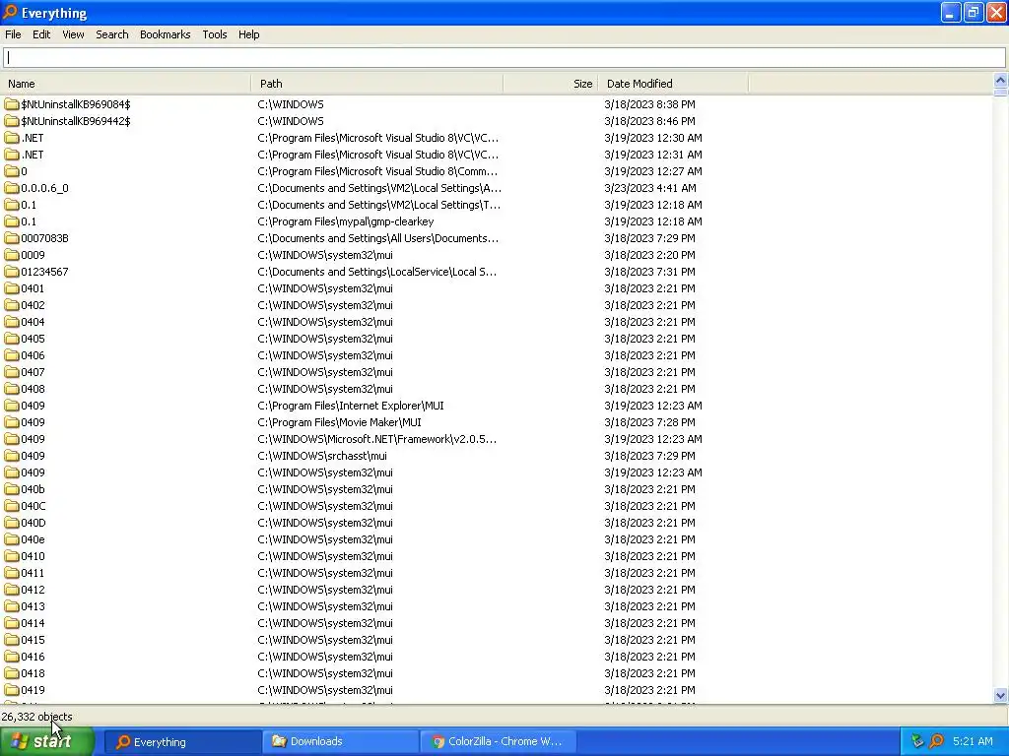Open the View menu

pos(73,34)
